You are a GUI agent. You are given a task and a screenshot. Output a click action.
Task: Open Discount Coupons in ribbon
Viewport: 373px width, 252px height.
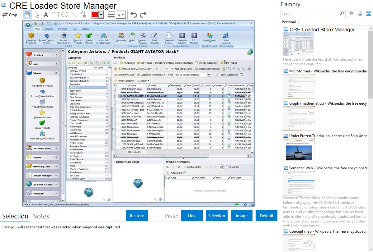[143, 38]
